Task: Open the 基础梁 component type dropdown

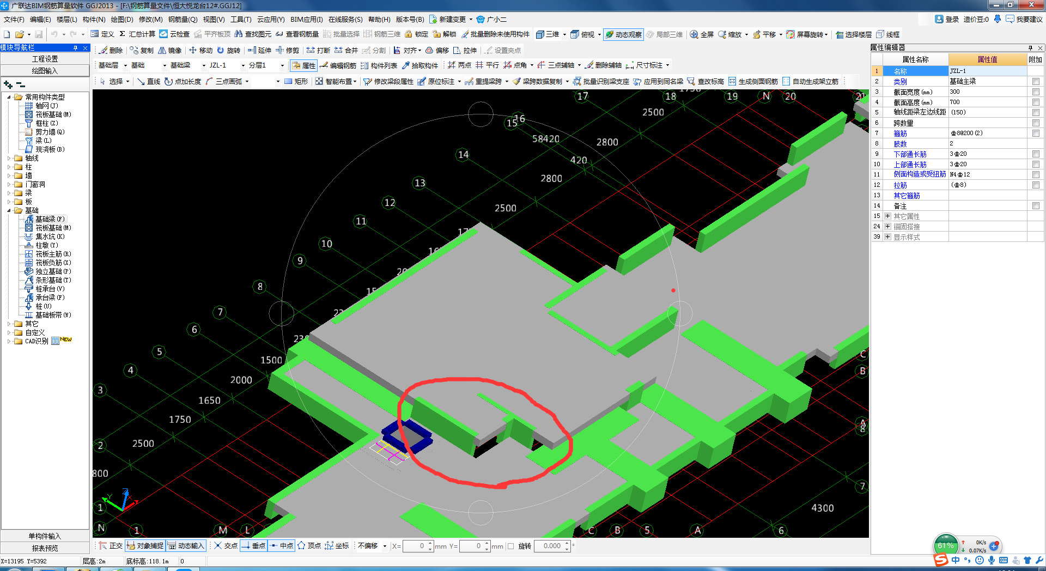Action: pos(204,65)
